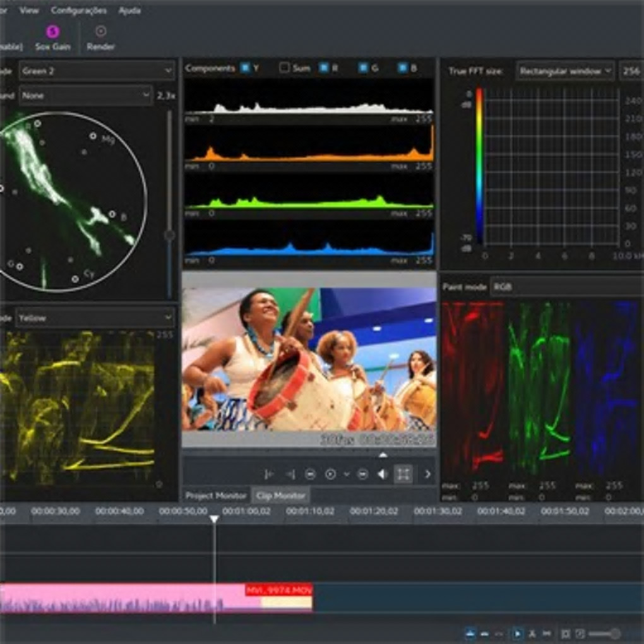
Task: Uncheck the Y component checkbox
Action: pyautogui.click(x=245, y=68)
